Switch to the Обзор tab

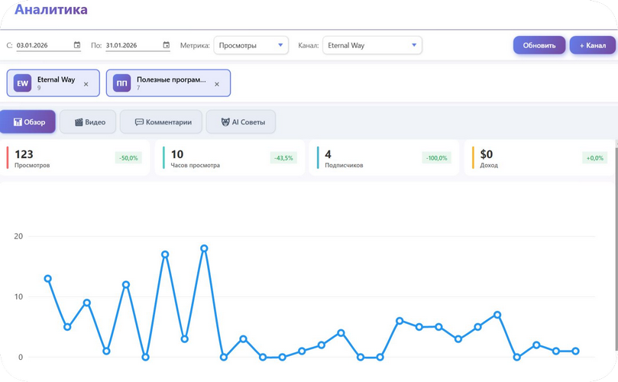pos(28,122)
